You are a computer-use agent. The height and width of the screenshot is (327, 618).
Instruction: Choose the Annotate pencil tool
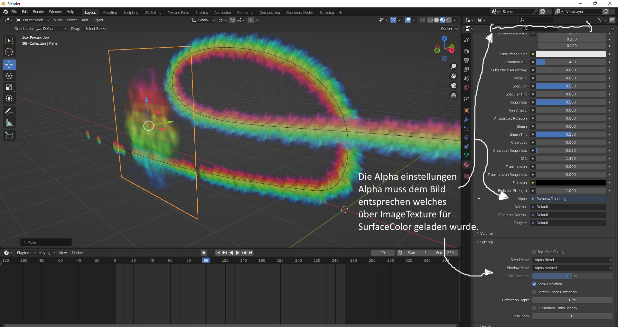[9, 112]
